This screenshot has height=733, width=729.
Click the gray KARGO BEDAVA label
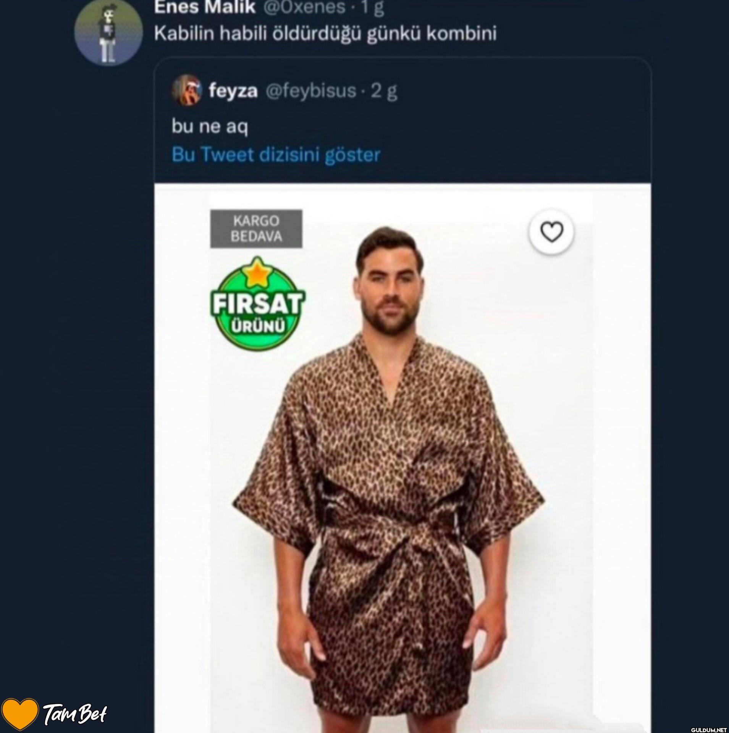256,229
